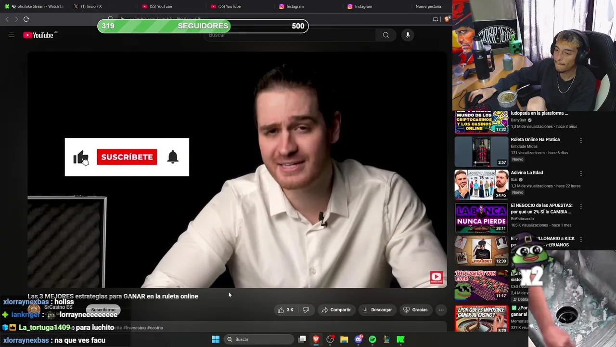Click the Entidade Midas channel name
Viewport: 616px width, 347px height.
click(x=524, y=147)
